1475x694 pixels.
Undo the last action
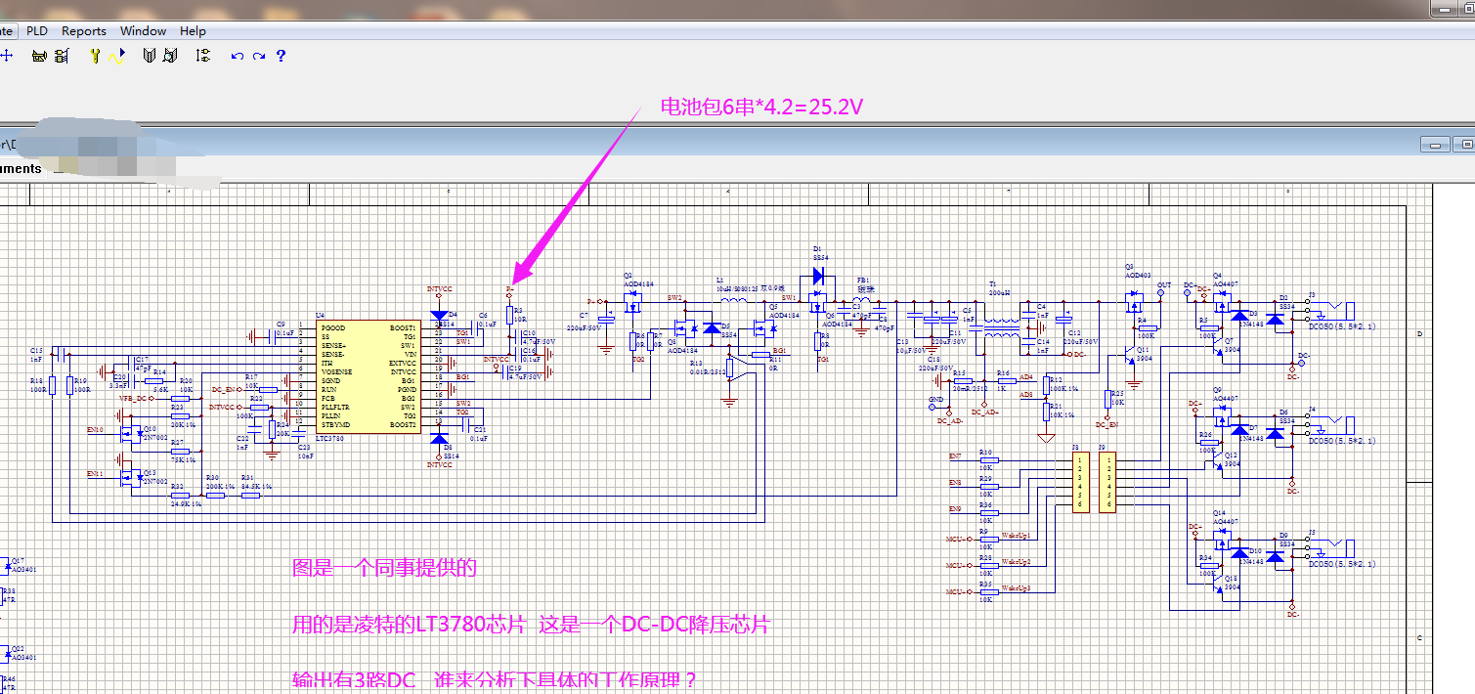pos(237,56)
